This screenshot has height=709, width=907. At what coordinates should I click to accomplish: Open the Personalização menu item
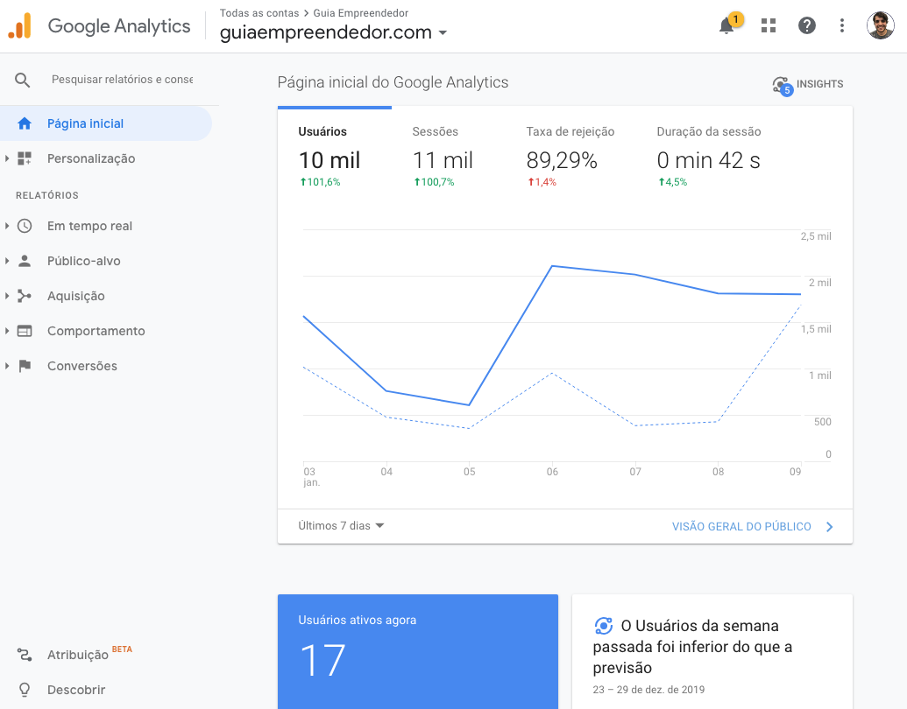[91, 158]
